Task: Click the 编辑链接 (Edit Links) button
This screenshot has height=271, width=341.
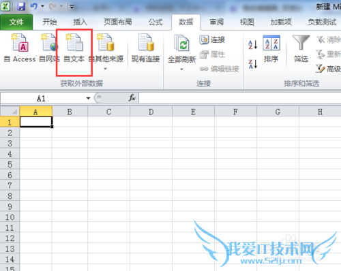Action: pyautogui.click(x=219, y=69)
